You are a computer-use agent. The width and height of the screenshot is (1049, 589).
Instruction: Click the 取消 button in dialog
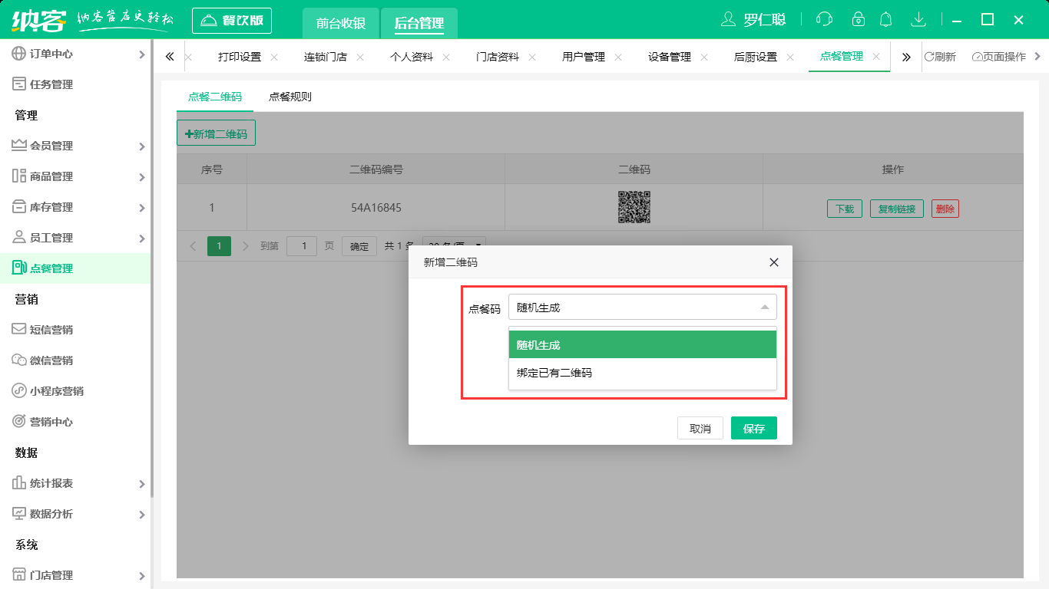coord(700,429)
